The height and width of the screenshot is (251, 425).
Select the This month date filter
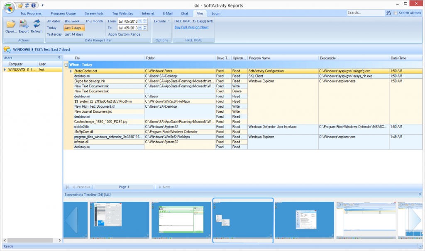tap(94, 21)
